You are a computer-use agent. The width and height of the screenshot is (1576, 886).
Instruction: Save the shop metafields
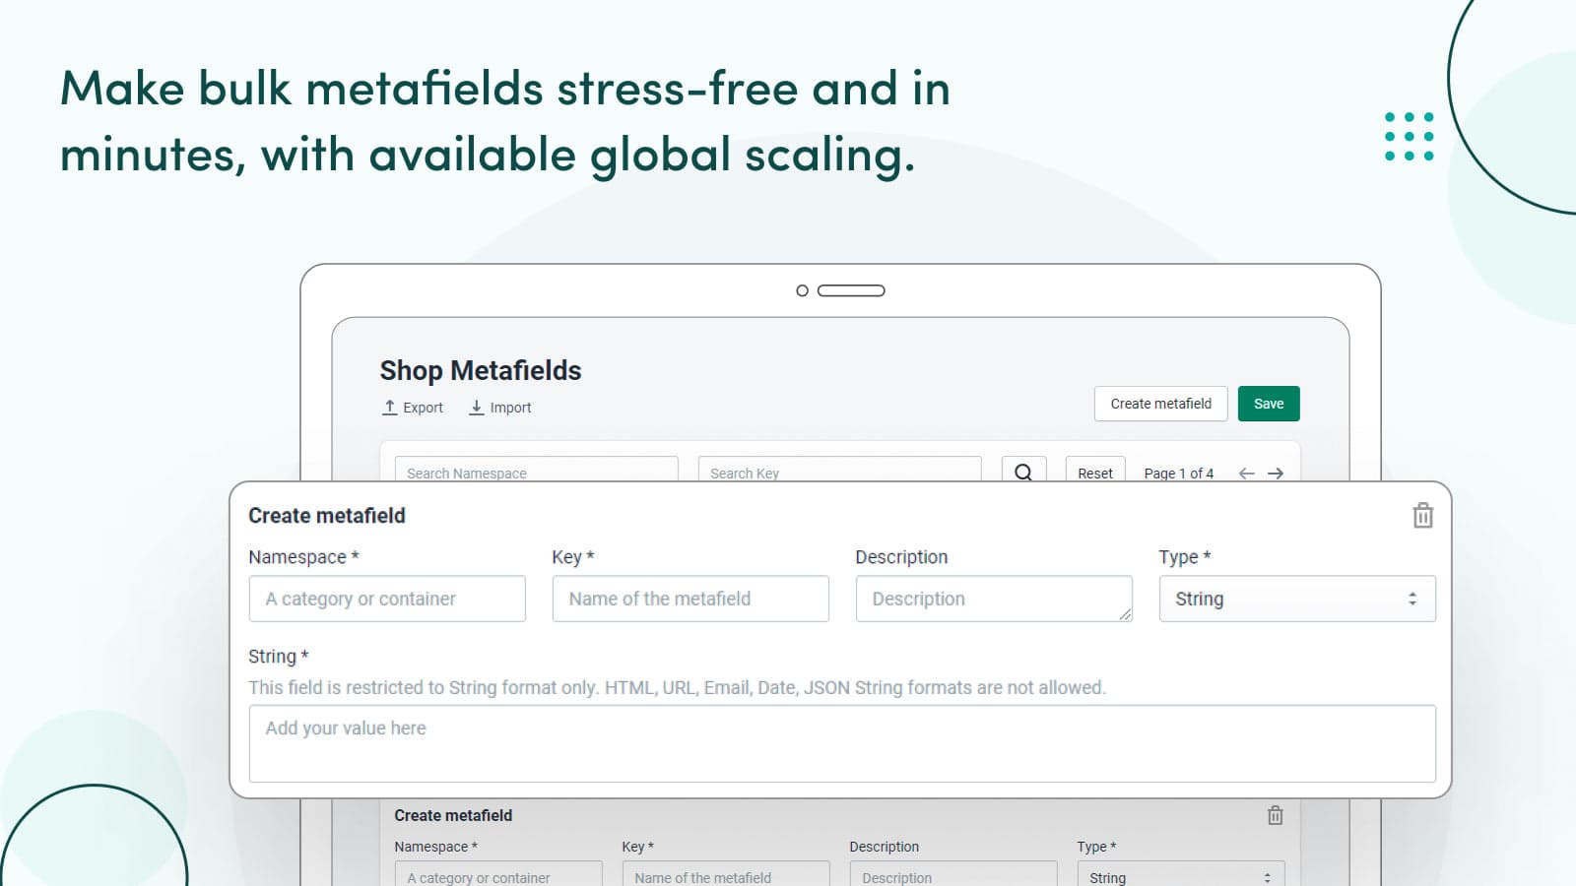point(1268,403)
